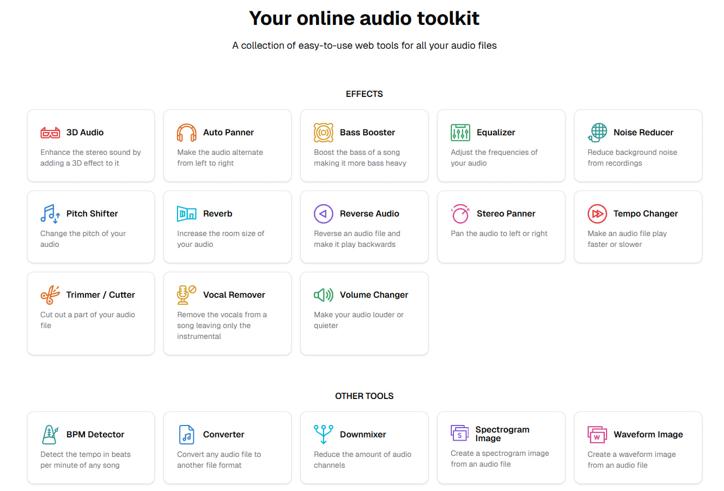This screenshot has height=491, width=724.
Task: Open the Reverb tool title link
Action: click(218, 214)
